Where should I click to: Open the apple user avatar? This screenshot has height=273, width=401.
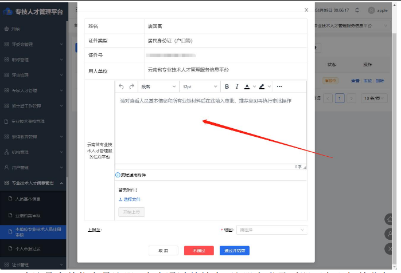[371, 10]
